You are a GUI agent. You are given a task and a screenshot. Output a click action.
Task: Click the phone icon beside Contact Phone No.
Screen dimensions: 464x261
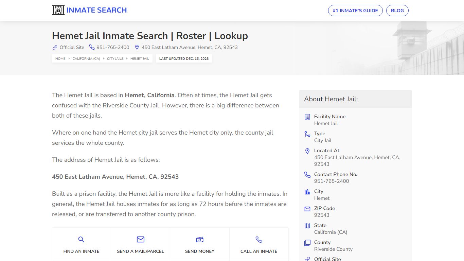click(307, 175)
